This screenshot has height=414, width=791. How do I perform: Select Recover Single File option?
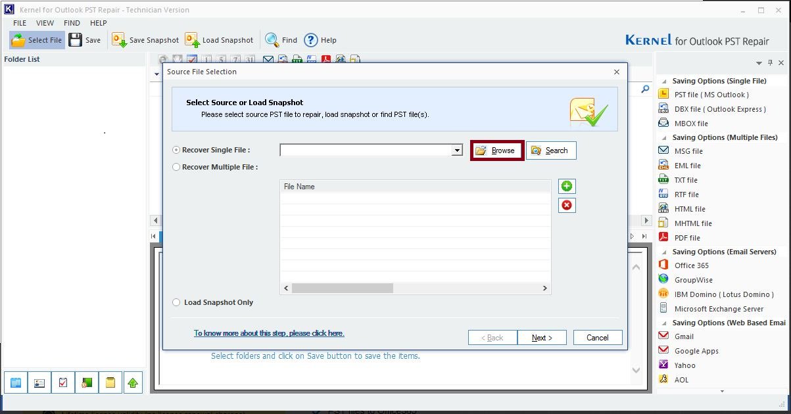click(176, 150)
